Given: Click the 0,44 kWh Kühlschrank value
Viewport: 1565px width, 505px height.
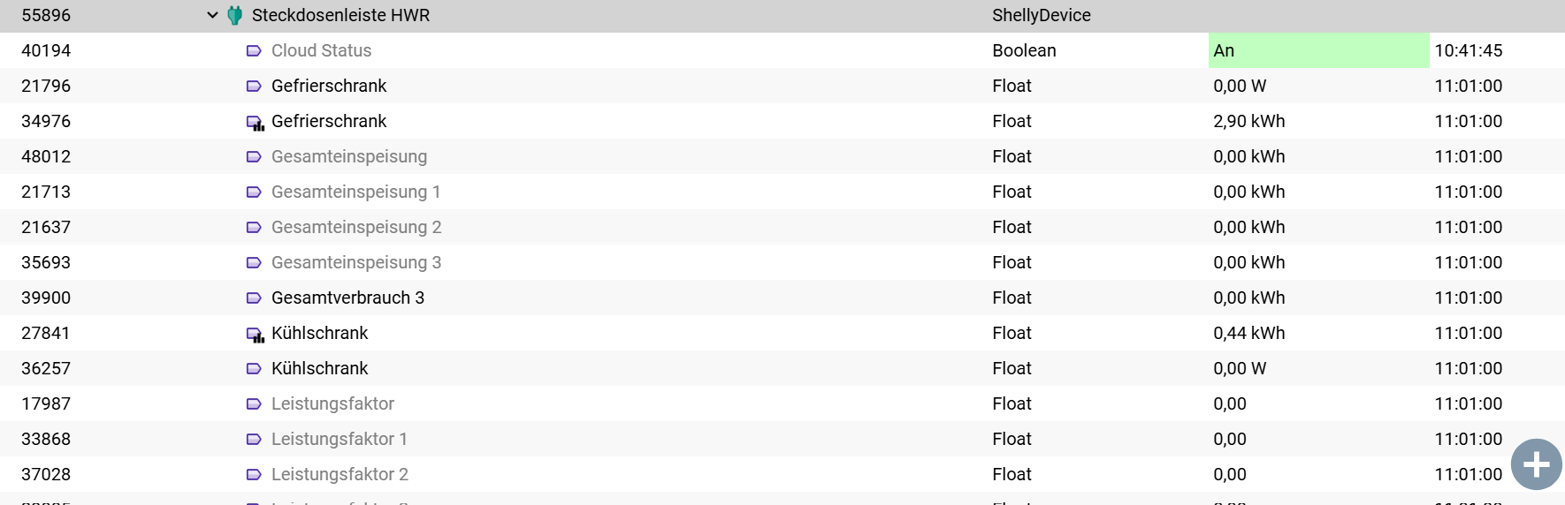Looking at the screenshot, I should coord(1248,333).
